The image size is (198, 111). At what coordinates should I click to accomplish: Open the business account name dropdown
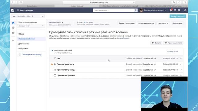click(x=155, y=10)
